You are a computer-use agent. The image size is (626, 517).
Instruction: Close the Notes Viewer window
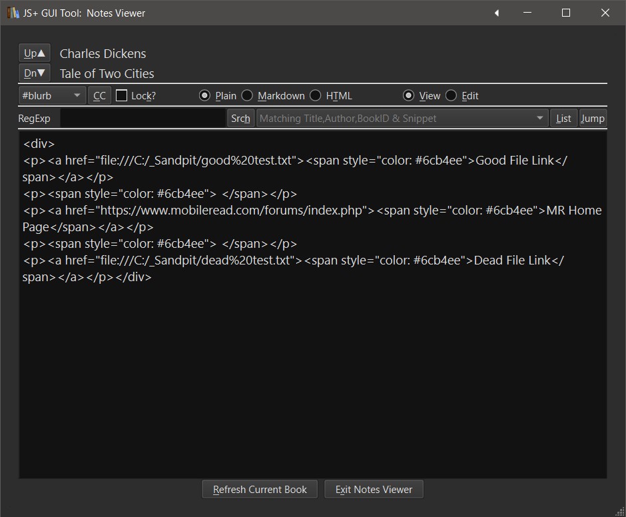click(605, 13)
